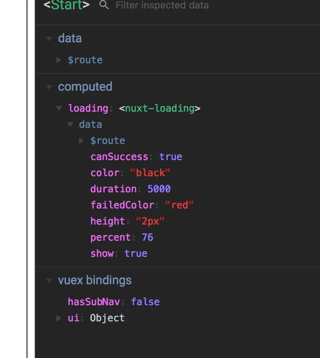The height and width of the screenshot is (358, 320).
Task: Click the hasSubNav false value
Action: coord(145,302)
